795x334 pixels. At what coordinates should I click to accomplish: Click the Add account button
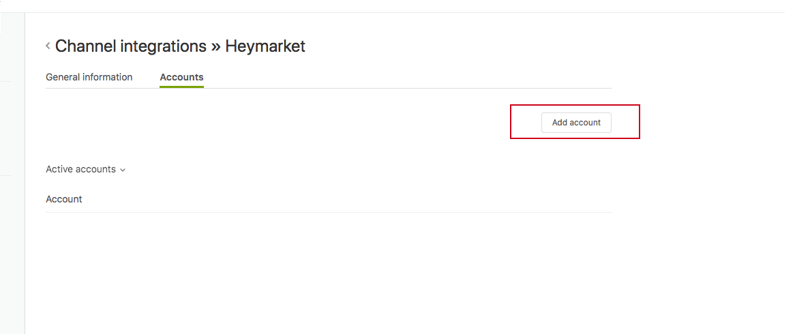tap(576, 123)
